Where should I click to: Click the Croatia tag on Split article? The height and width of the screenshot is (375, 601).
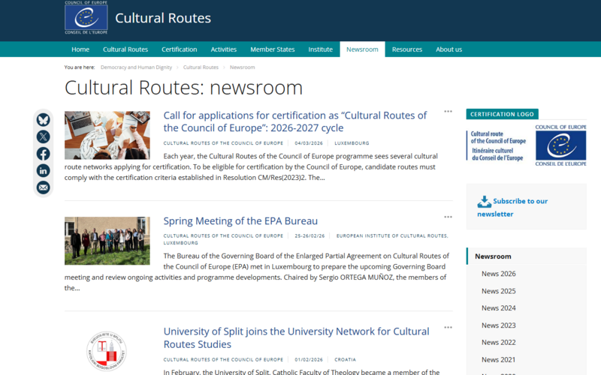[x=345, y=360]
